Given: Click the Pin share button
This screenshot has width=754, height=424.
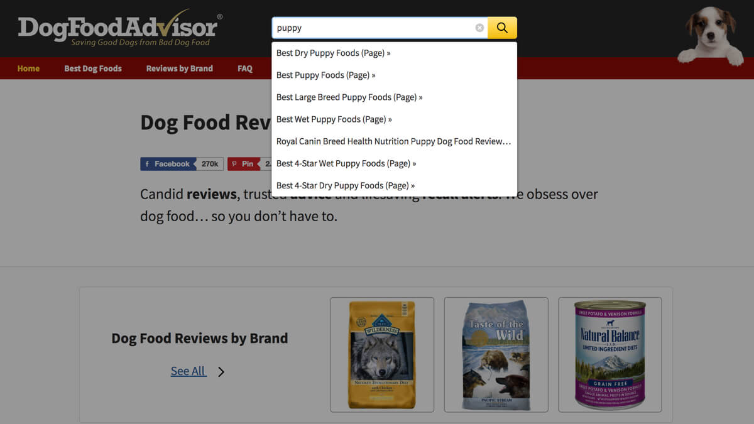Looking at the screenshot, I should point(243,164).
